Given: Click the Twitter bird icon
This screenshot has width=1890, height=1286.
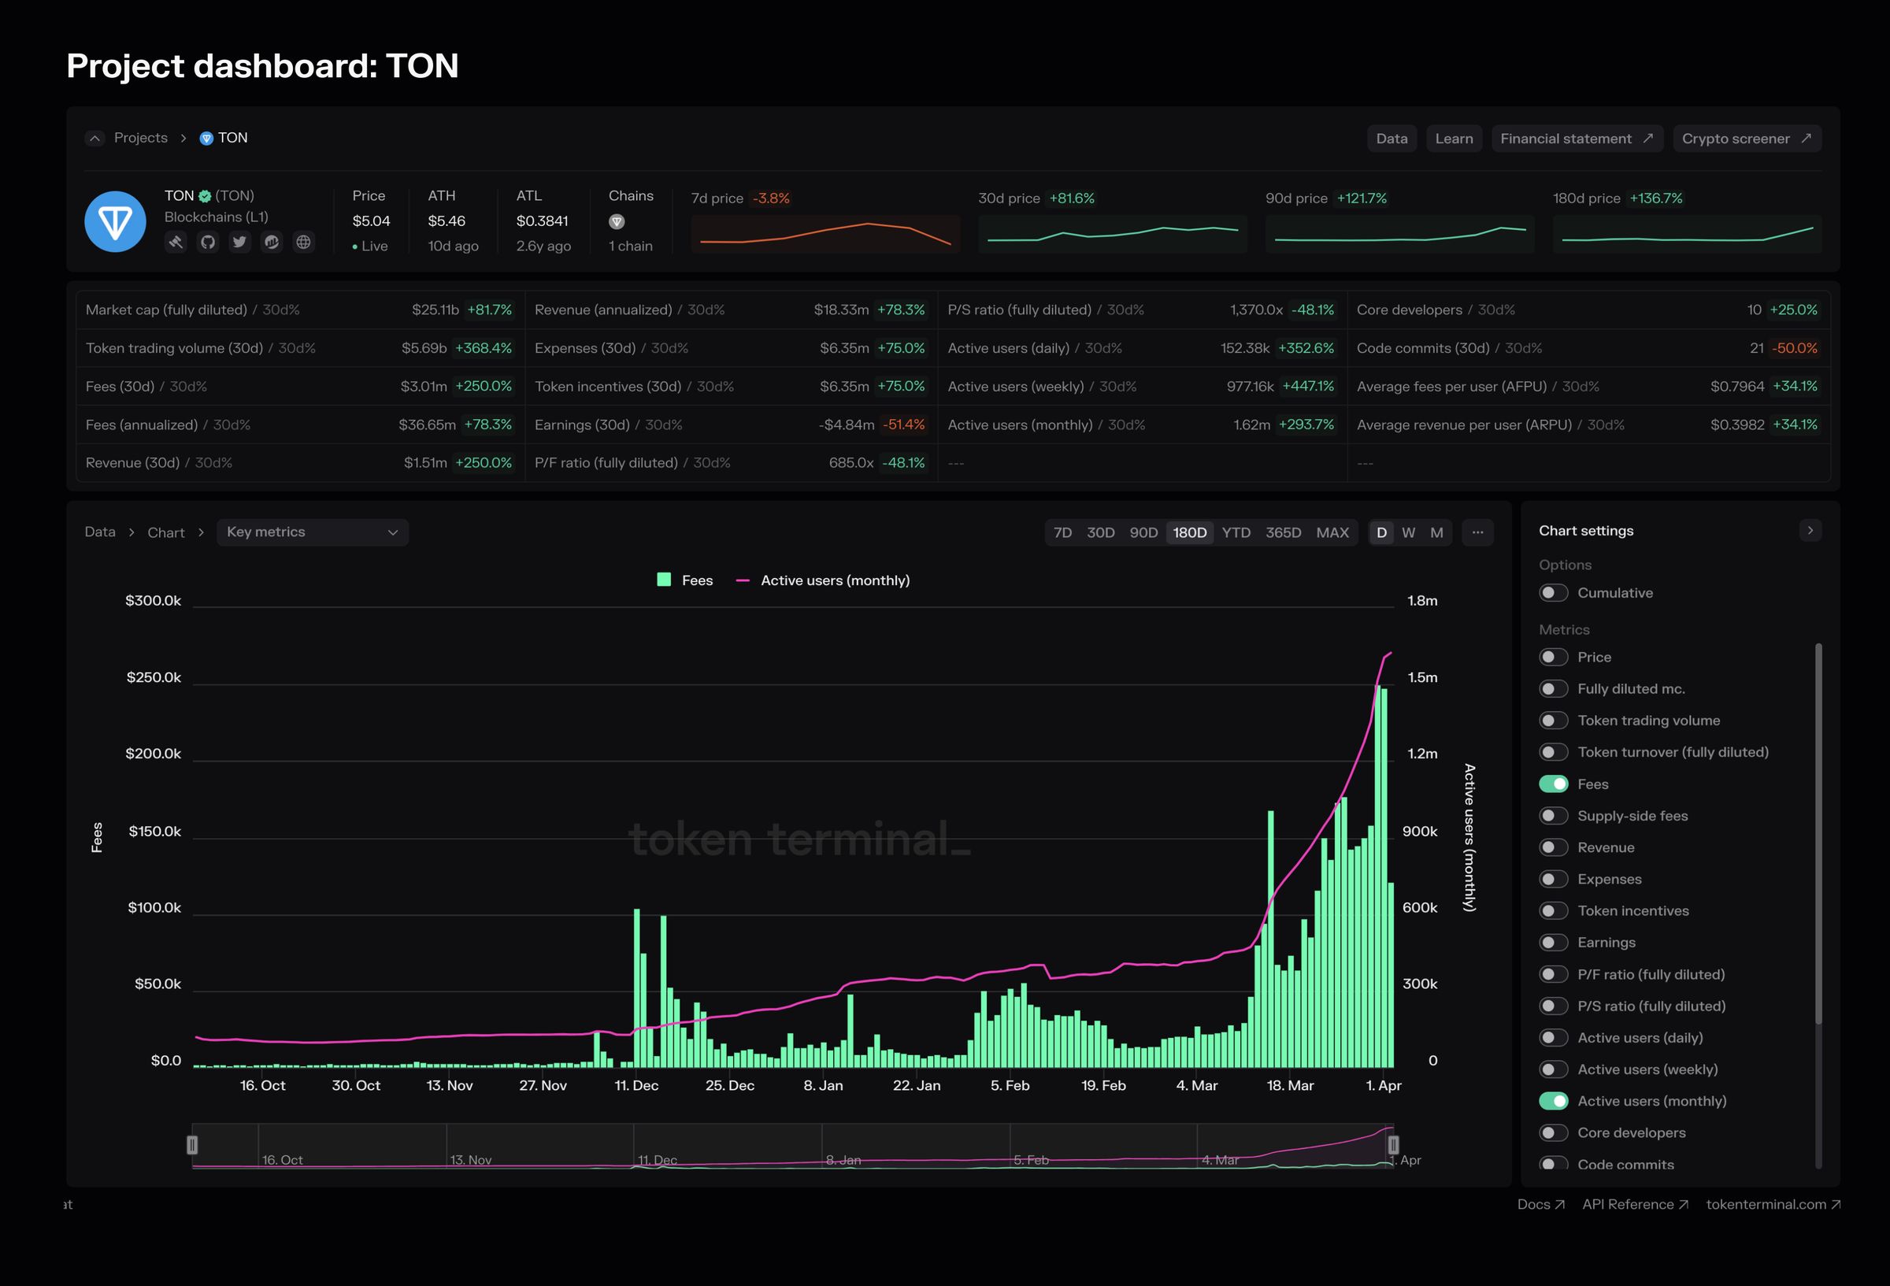Looking at the screenshot, I should pyautogui.click(x=239, y=242).
